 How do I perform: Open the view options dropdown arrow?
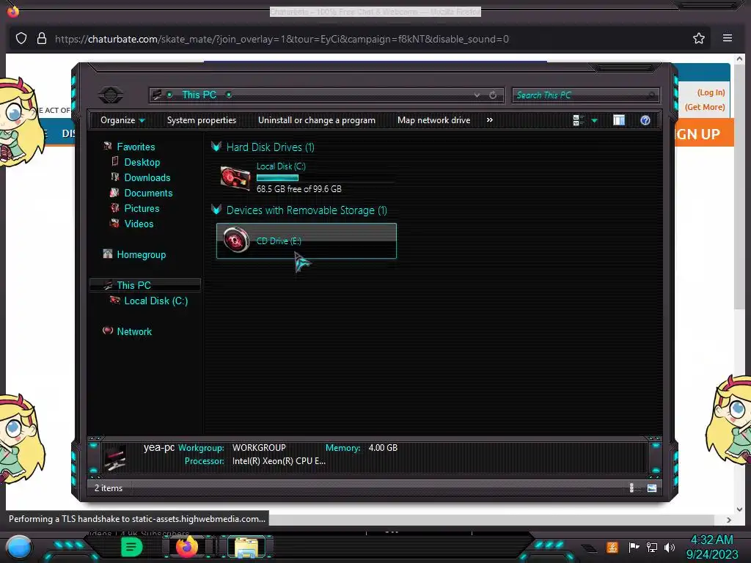coord(594,121)
